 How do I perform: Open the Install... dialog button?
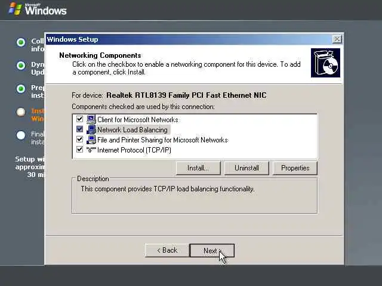(x=198, y=168)
